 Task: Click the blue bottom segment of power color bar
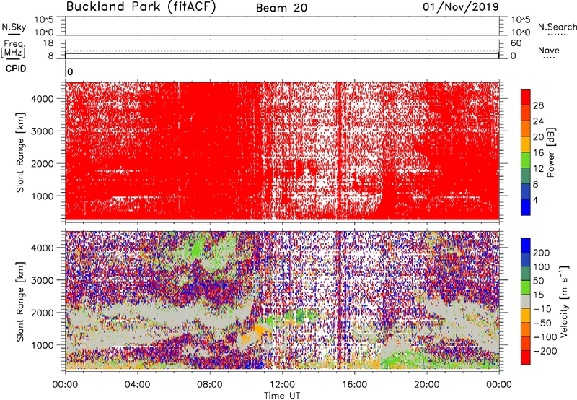click(x=525, y=207)
